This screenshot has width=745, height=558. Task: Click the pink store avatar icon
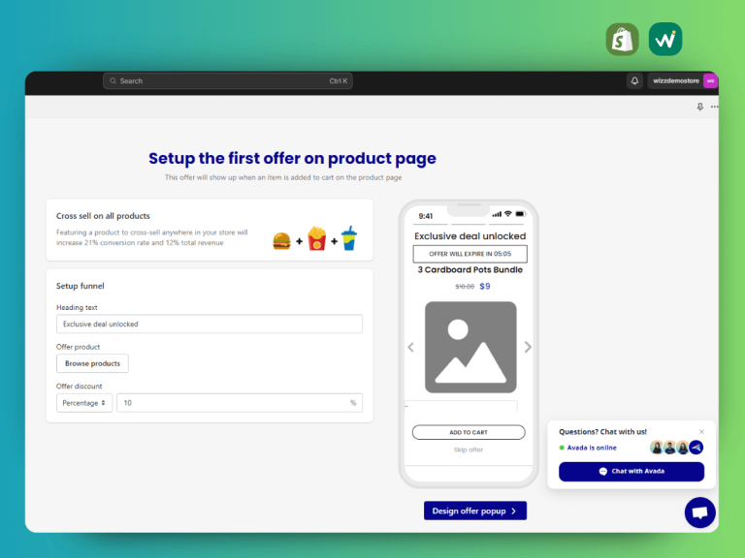click(x=710, y=81)
